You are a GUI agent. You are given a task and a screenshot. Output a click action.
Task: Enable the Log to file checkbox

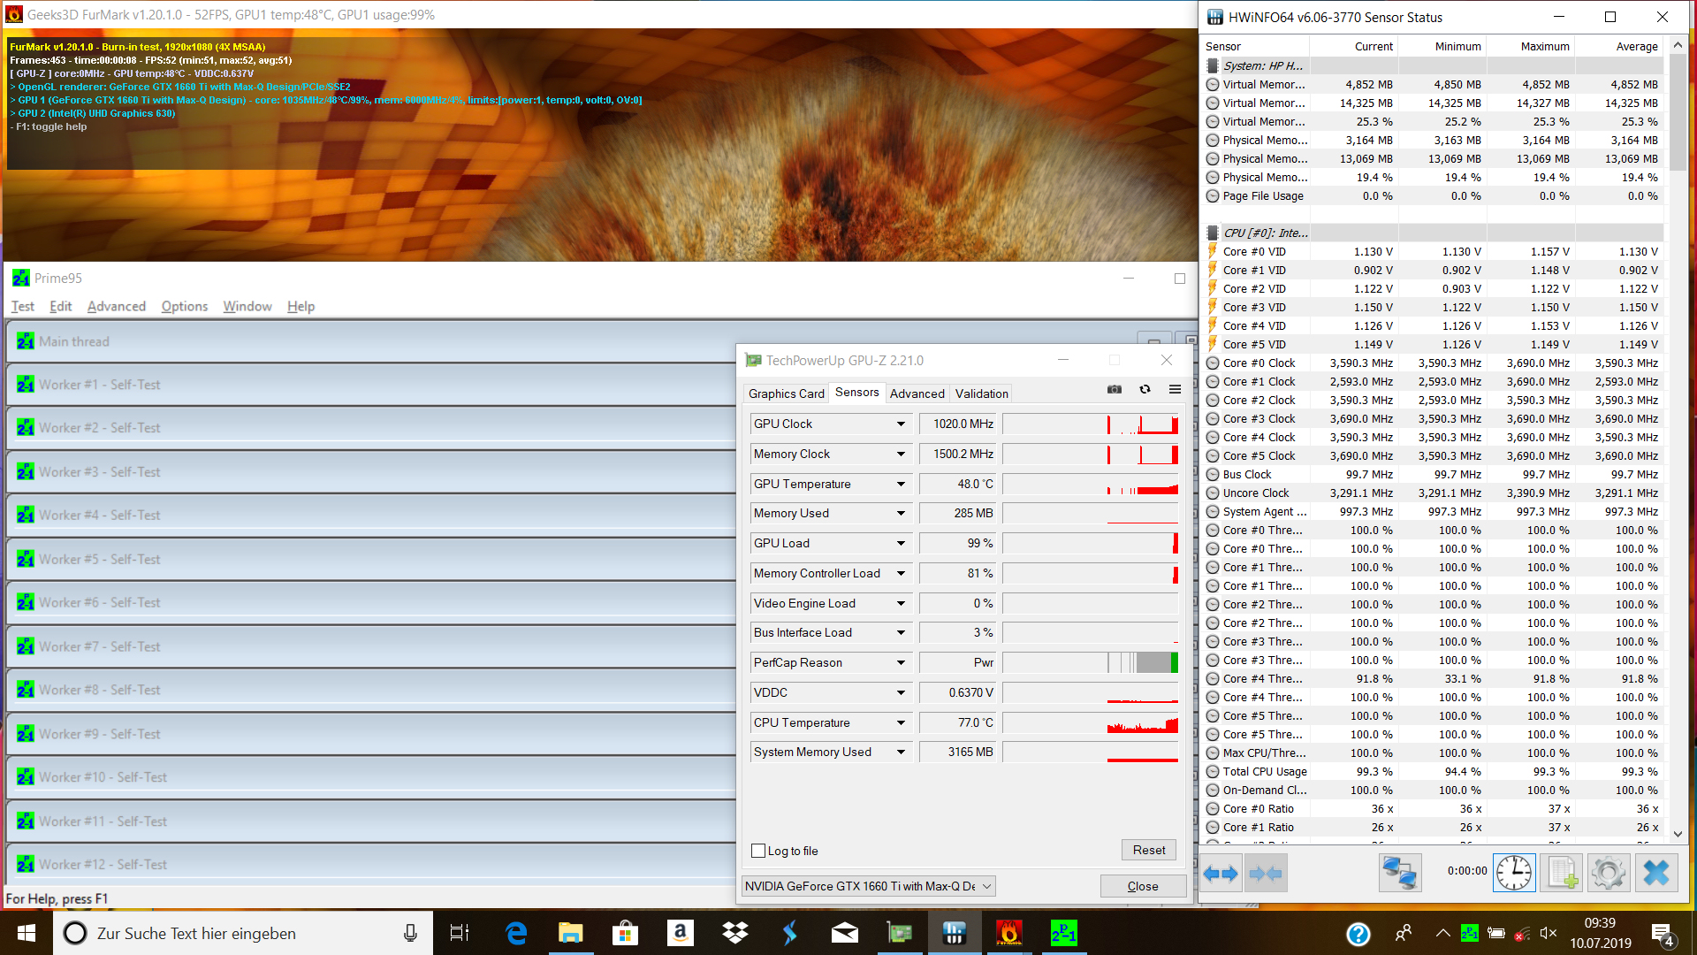pyautogui.click(x=758, y=851)
